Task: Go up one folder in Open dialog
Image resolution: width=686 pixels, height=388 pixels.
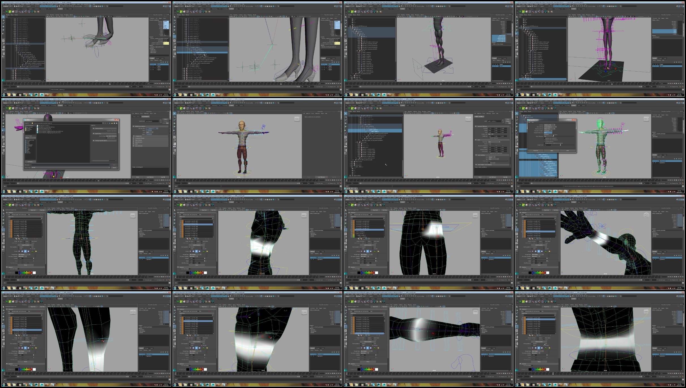Action: coord(110,123)
